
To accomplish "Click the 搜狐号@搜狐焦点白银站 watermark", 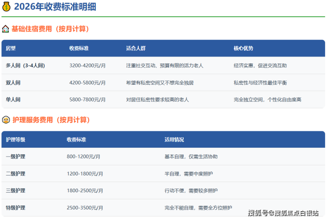I will [x=283, y=213].
